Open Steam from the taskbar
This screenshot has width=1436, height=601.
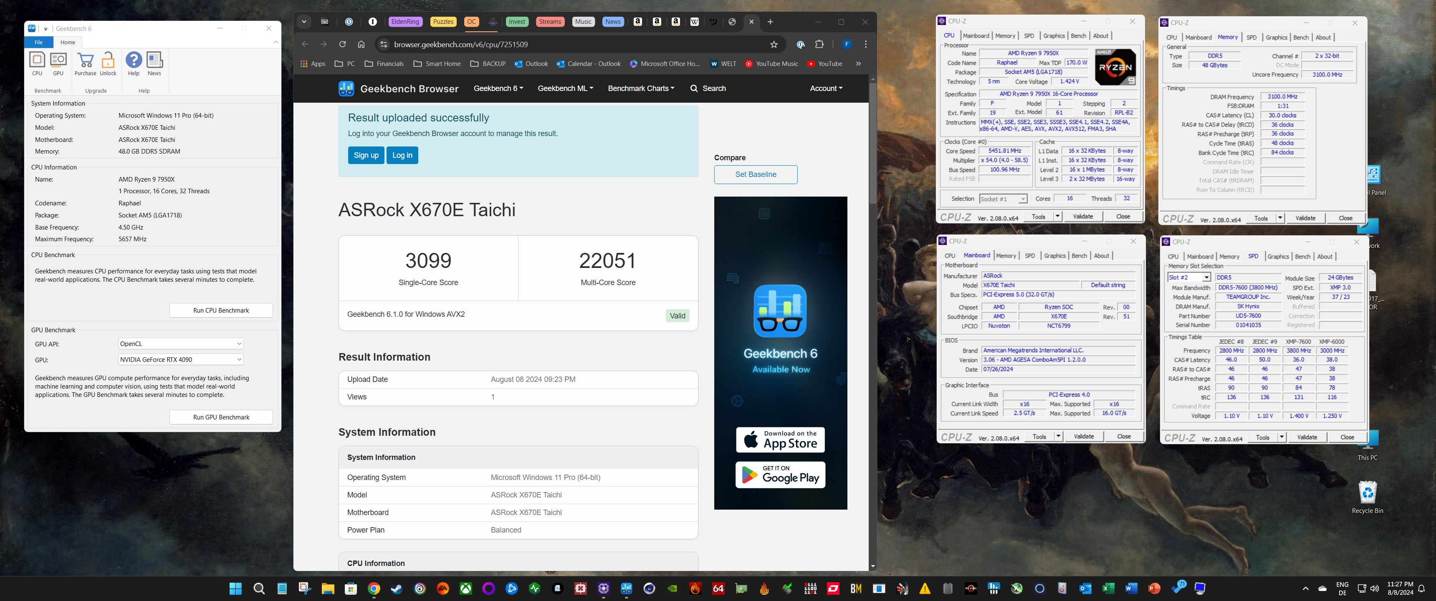pos(396,588)
